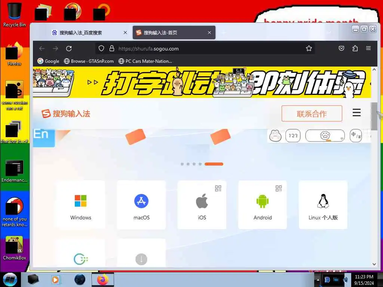The image size is (383, 287).
Task: Click the browser Back arrow
Action: coord(42,49)
